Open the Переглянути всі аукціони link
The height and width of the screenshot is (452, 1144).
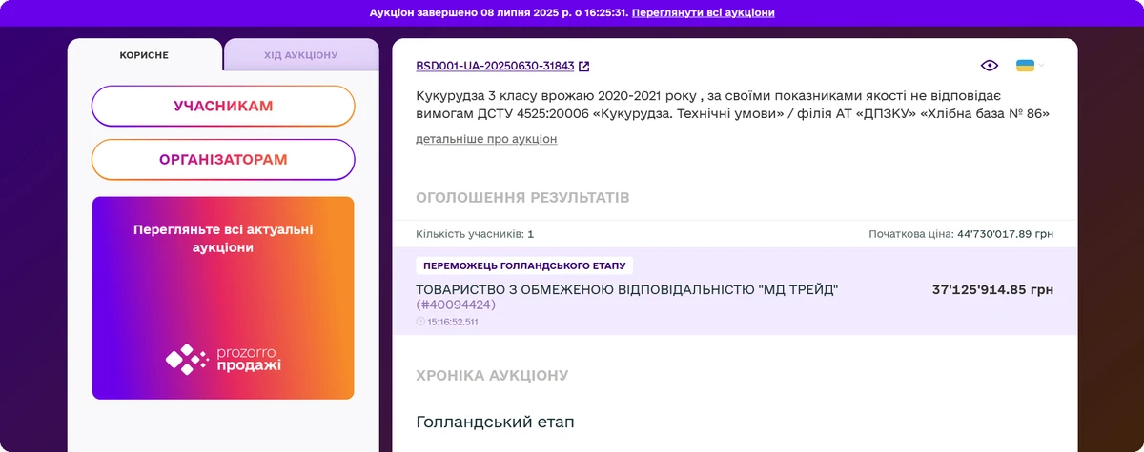point(703,13)
